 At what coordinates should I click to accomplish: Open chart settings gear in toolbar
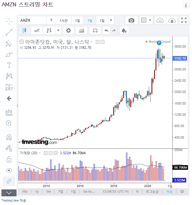(68, 30)
